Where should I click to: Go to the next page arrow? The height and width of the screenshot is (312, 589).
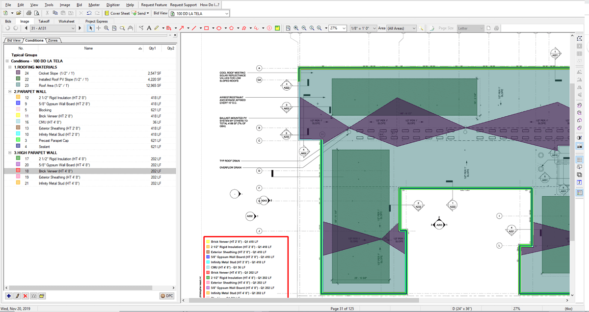[x=80, y=28]
